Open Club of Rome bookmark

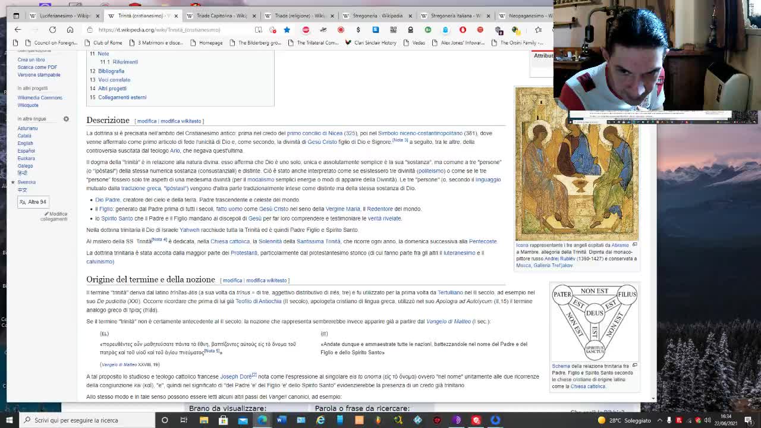tap(103, 43)
